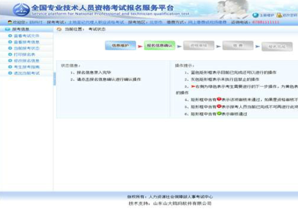Click the region value after 报考地区
Viewport: 298px width, 211px height.
point(156,22)
